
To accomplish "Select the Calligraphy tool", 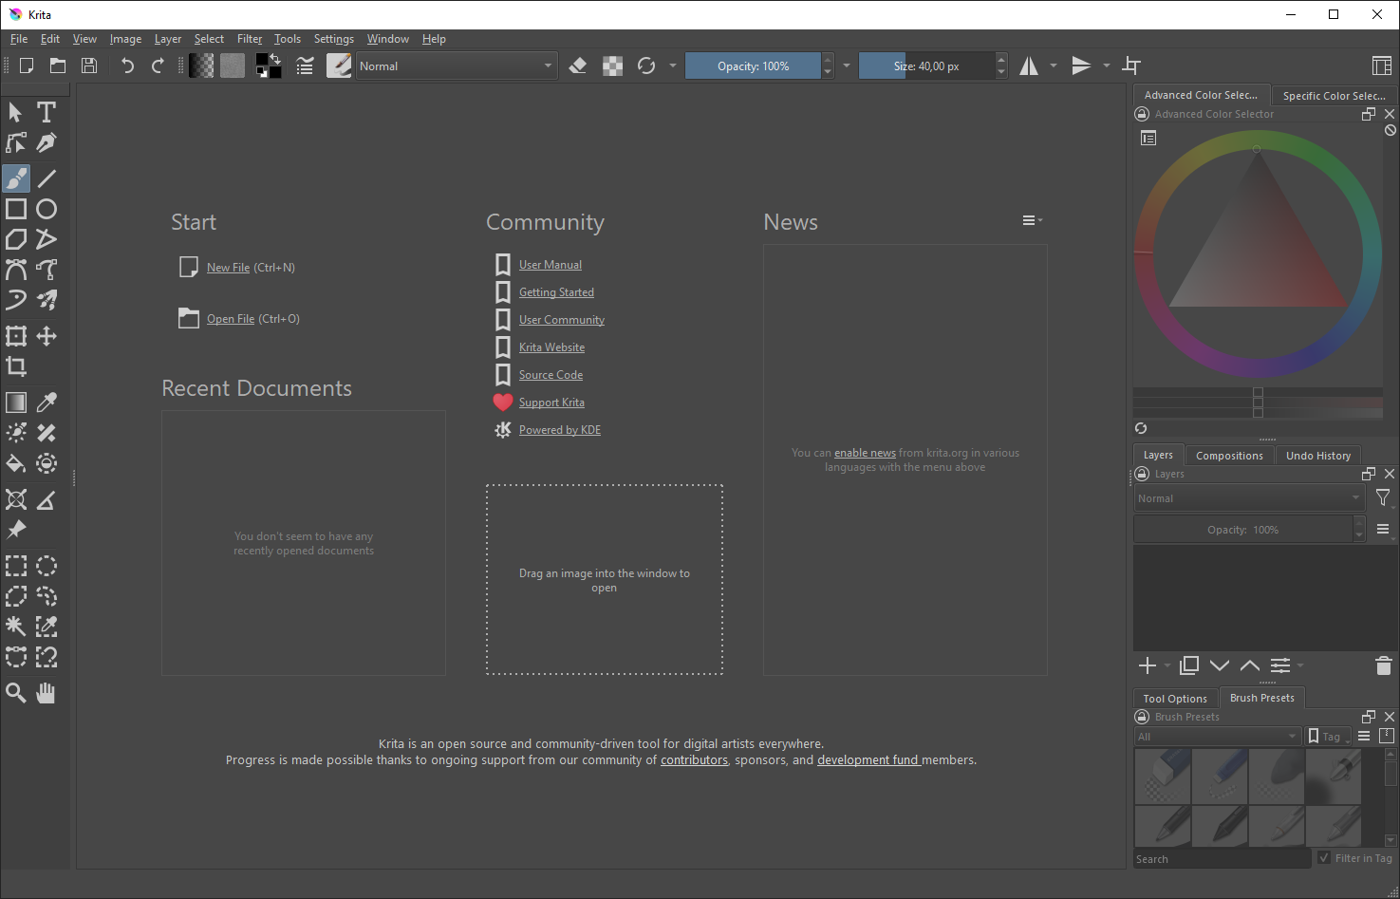I will tap(46, 142).
